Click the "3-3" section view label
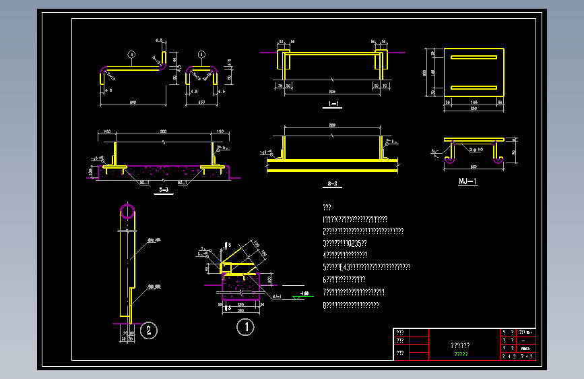The image size is (584, 379). coord(164,190)
